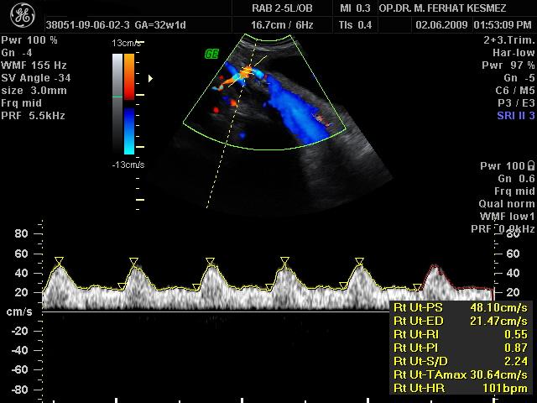Select the third peak triangle on the waveform
The height and width of the screenshot is (403, 537).
point(210,261)
